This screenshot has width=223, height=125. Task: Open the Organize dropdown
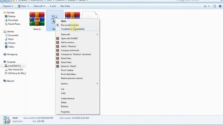pyautogui.click(x=8, y=6)
